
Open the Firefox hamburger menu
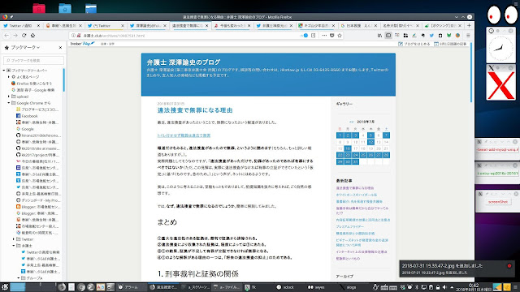point(468,36)
